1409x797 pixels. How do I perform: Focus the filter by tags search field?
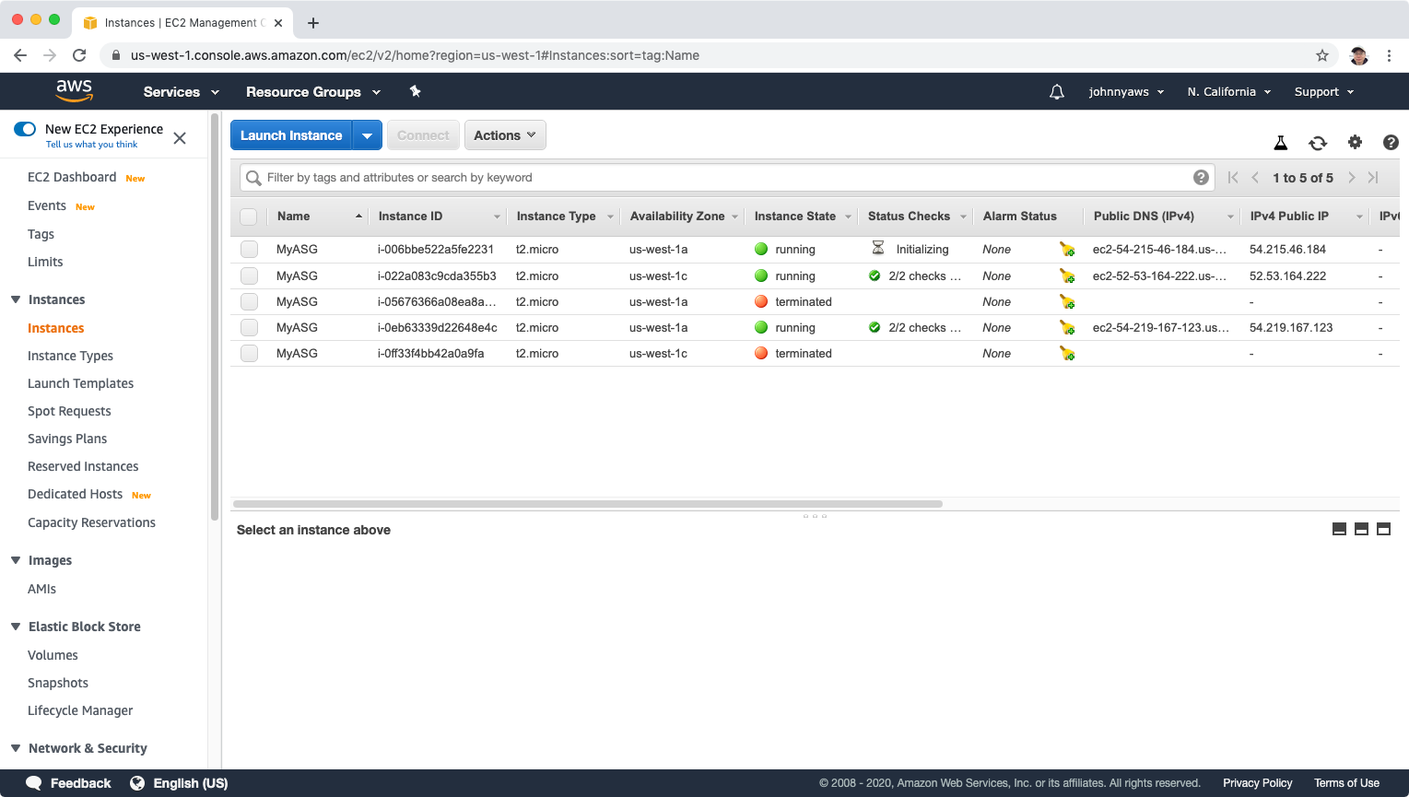tap(726, 178)
